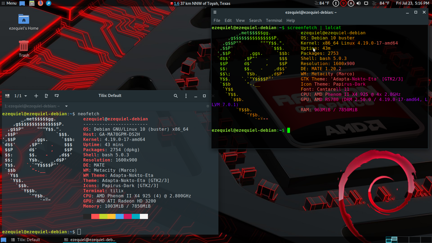Click the MATE terminal window title text
The image size is (432, 243).
pyautogui.click(x=311, y=12)
